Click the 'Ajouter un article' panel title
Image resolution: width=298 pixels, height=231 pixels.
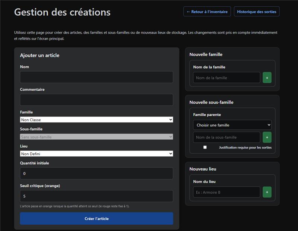tap(39, 55)
